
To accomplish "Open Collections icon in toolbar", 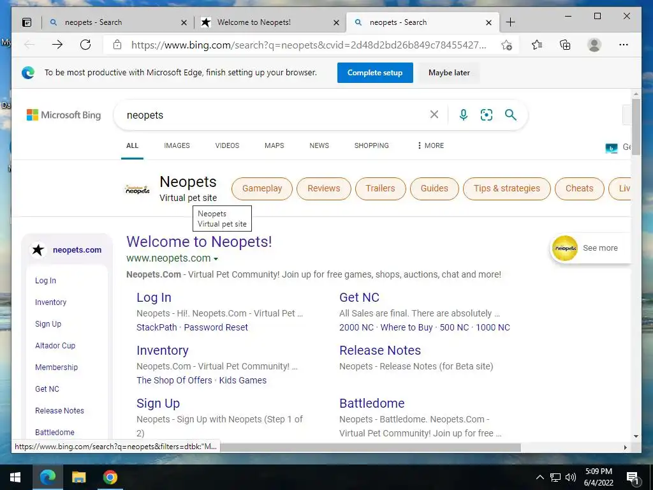I will 565,45.
